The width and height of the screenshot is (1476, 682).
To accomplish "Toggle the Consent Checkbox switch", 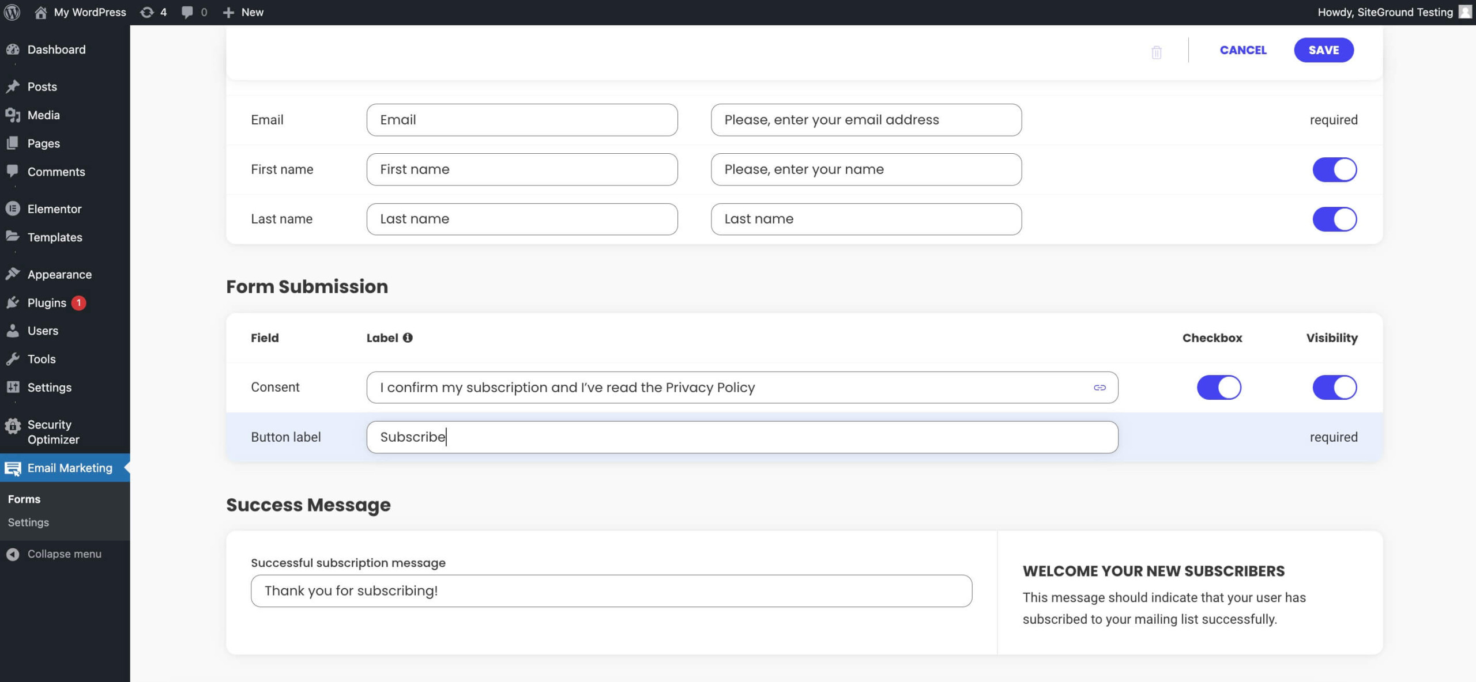I will 1219,387.
